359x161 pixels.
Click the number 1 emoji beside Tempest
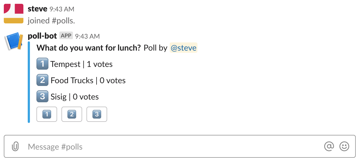42,64
